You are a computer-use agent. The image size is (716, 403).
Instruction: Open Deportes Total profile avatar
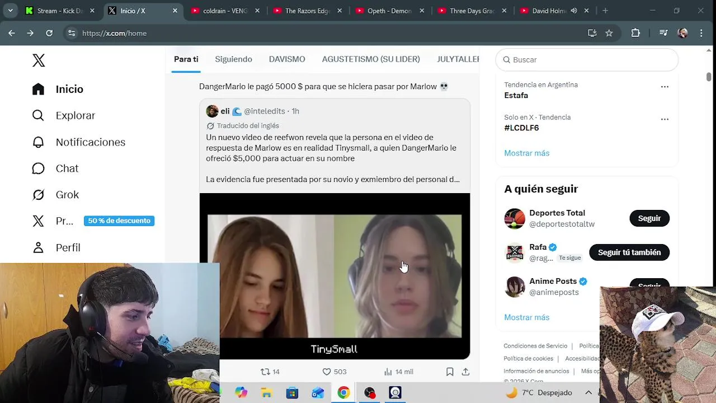515,218
